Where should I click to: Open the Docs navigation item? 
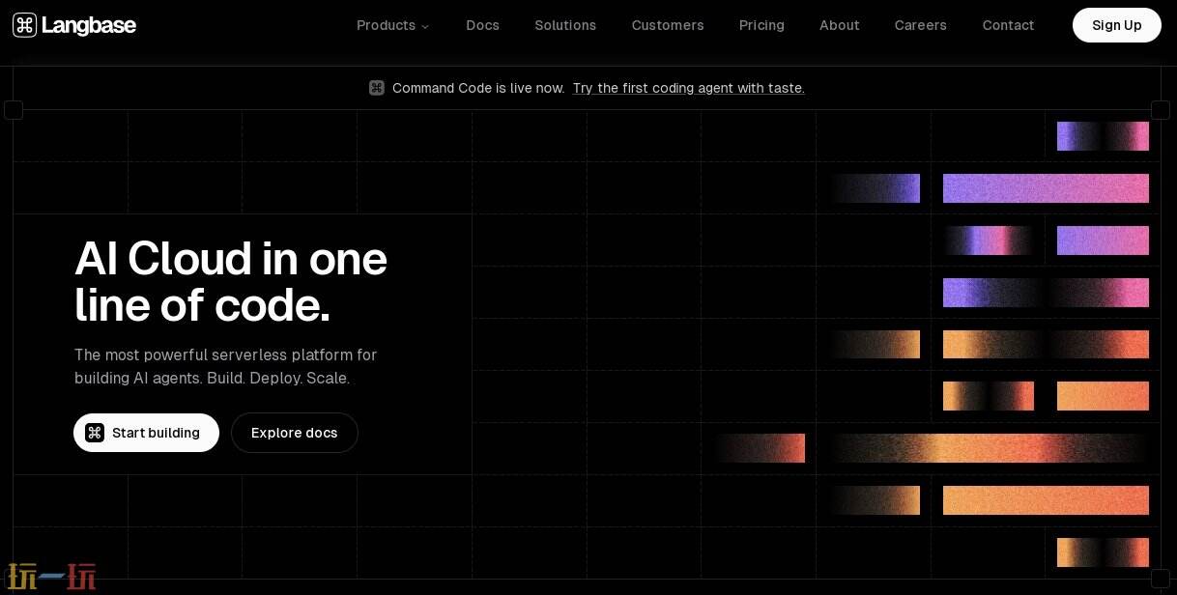click(482, 25)
